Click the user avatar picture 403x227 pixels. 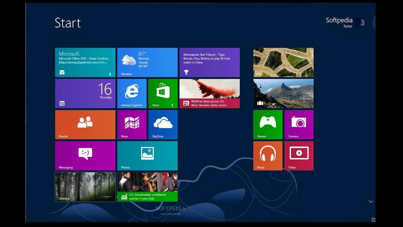click(x=360, y=22)
